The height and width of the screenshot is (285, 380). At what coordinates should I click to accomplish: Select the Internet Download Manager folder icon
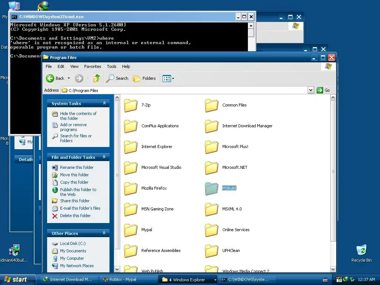click(x=212, y=127)
